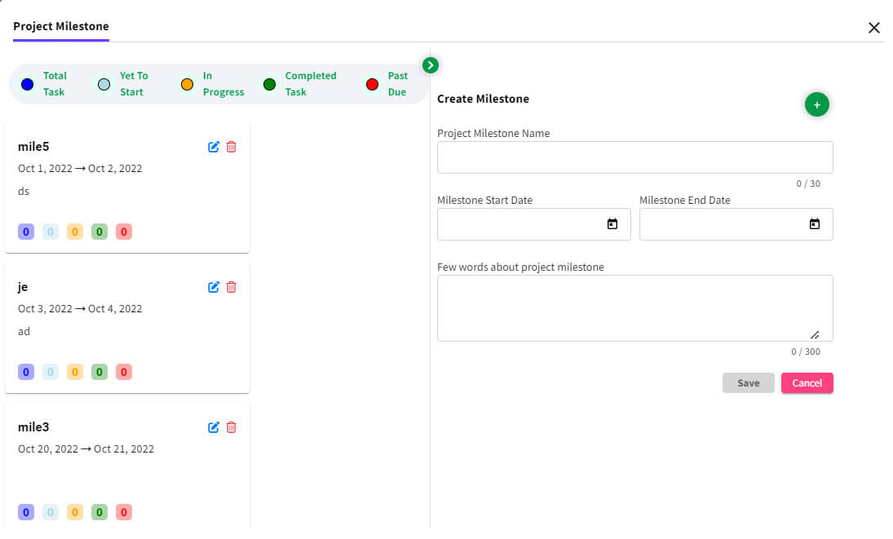
Task: Filter by Past Due status
Action: [x=372, y=83]
